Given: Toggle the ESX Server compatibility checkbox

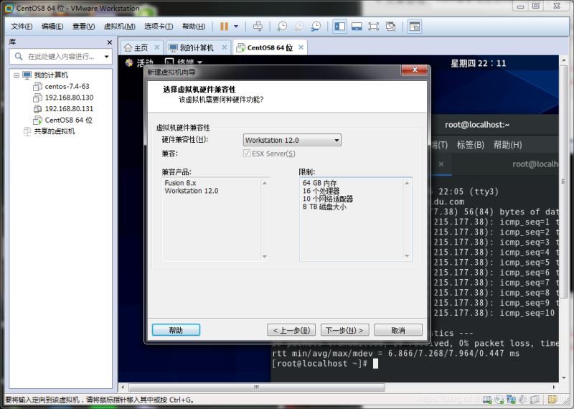Looking at the screenshot, I should coord(248,154).
